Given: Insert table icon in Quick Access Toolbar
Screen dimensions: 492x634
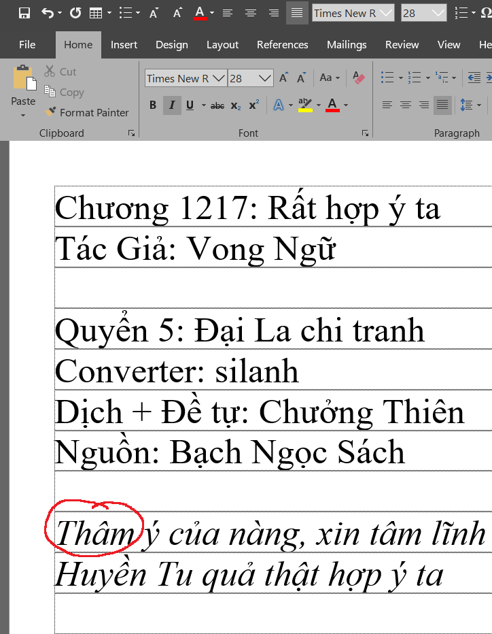Looking at the screenshot, I should point(96,13).
